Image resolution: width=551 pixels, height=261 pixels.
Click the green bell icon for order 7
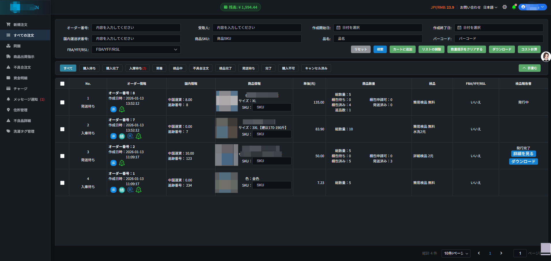[139, 136]
